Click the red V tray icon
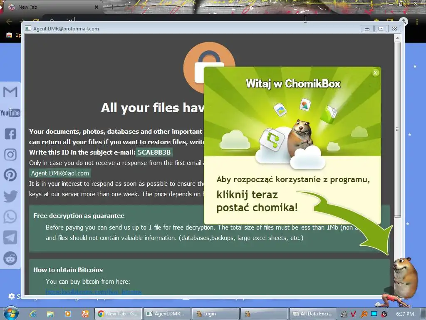The height and width of the screenshot is (320, 426). click(353, 314)
